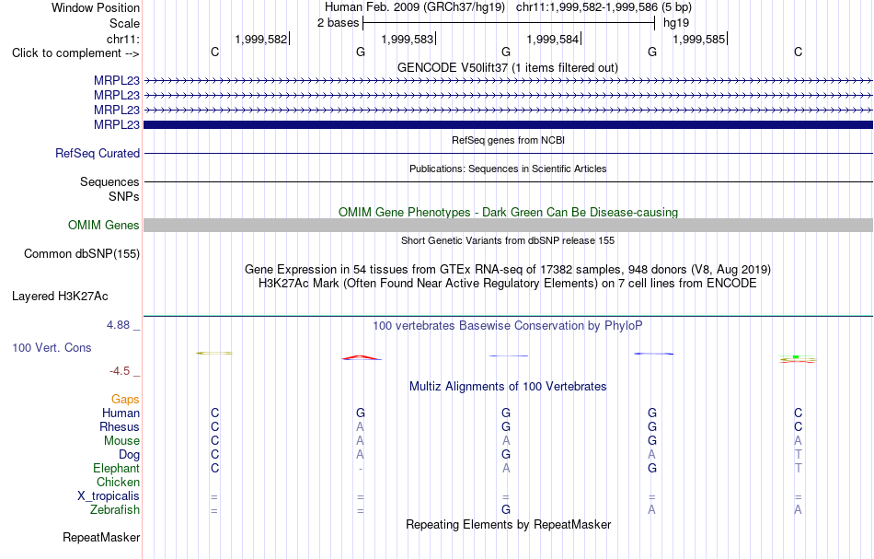This screenshot has height=559, width=874.
Task: Click the MRPL23 thick dark blue exon bar
Action: pos(509,124)
